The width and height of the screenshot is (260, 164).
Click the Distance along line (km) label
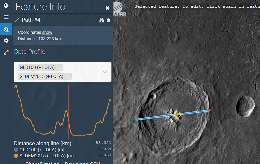point(43,143)
